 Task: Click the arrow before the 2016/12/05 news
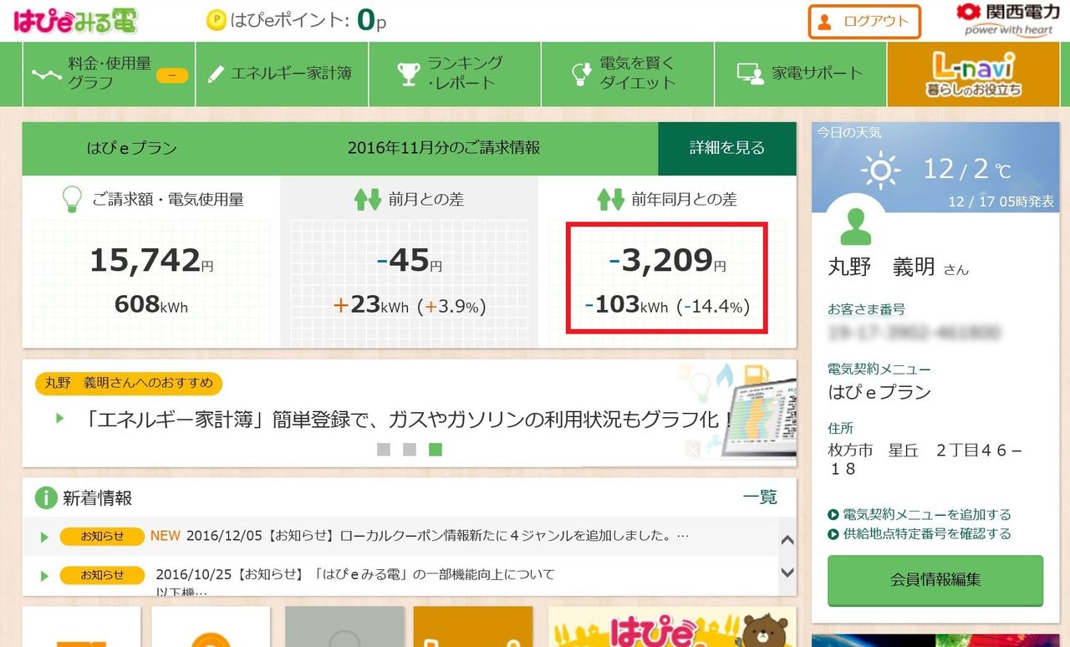click(45, 537)
